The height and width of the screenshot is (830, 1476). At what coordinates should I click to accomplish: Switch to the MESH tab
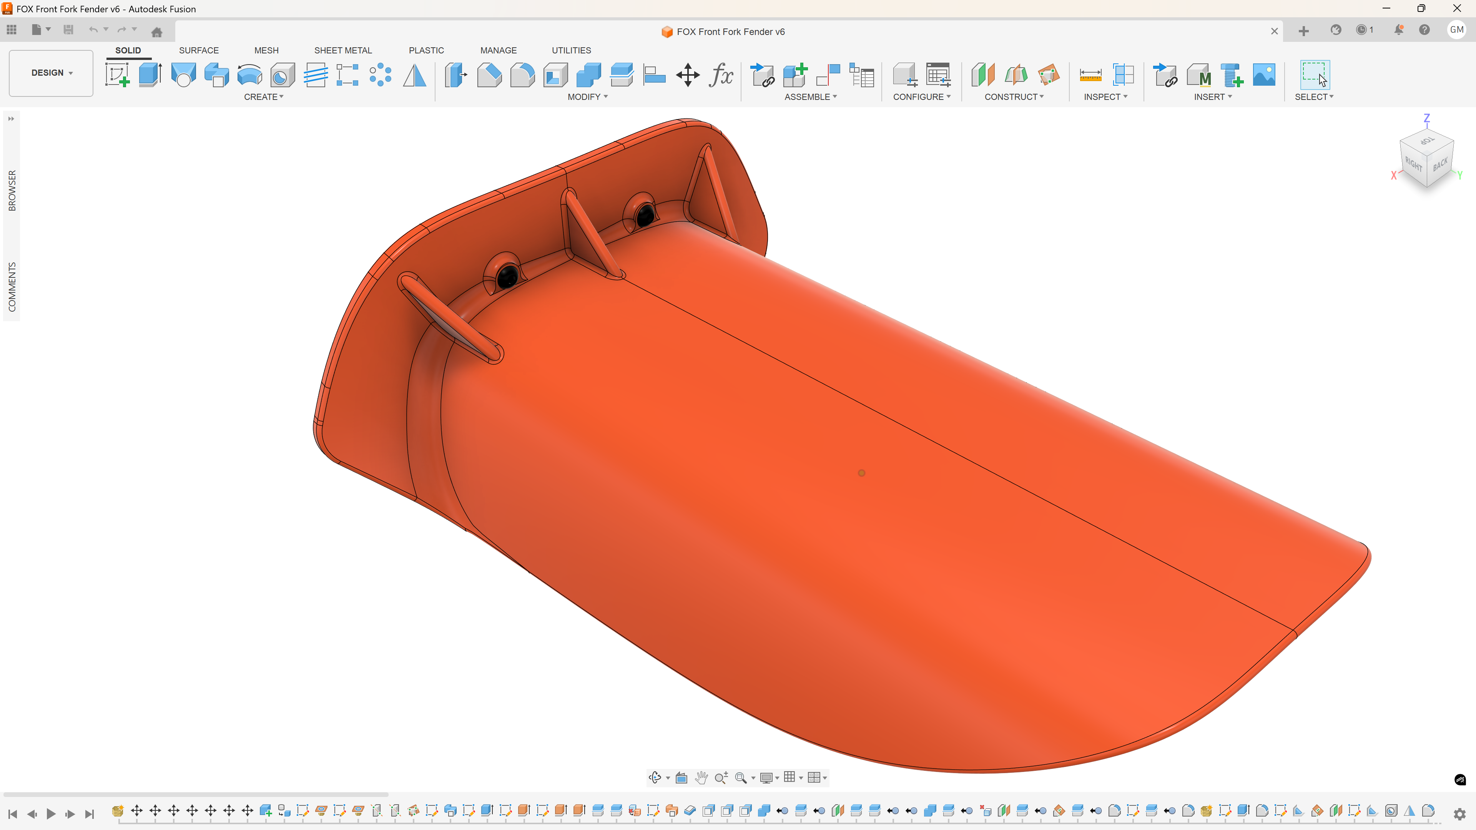[266, 50]
